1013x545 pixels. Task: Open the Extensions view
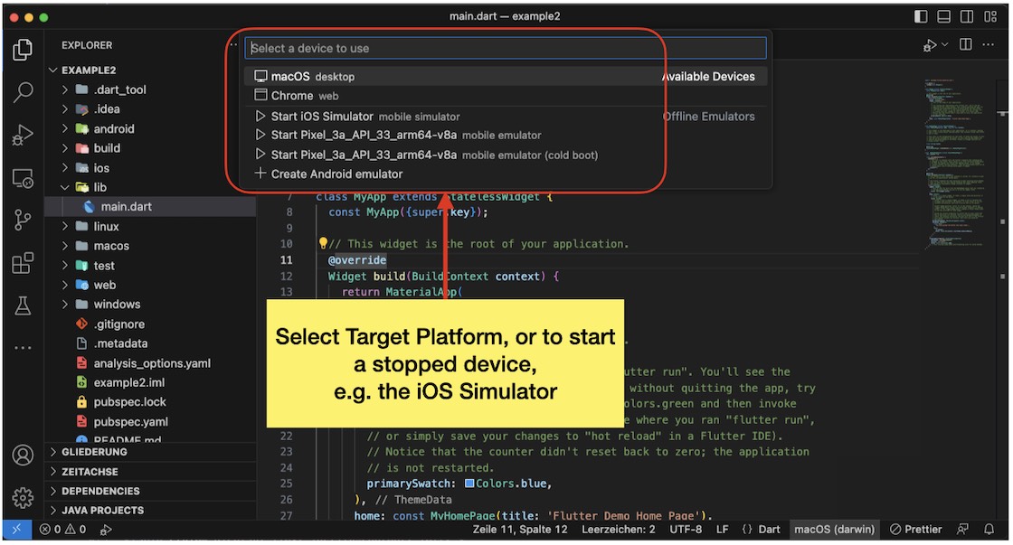(x=23, y=263)
